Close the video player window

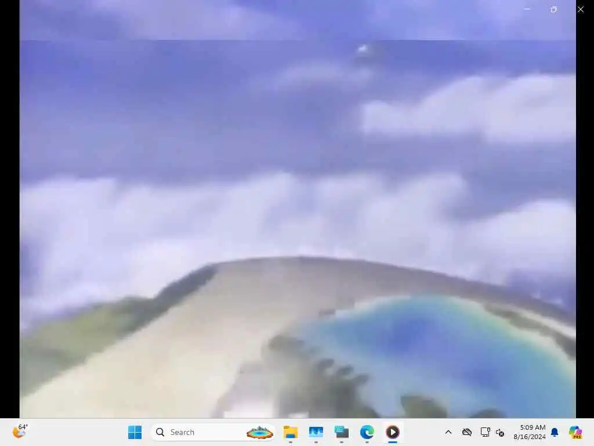pyautogui.click(x=581, y=9)
